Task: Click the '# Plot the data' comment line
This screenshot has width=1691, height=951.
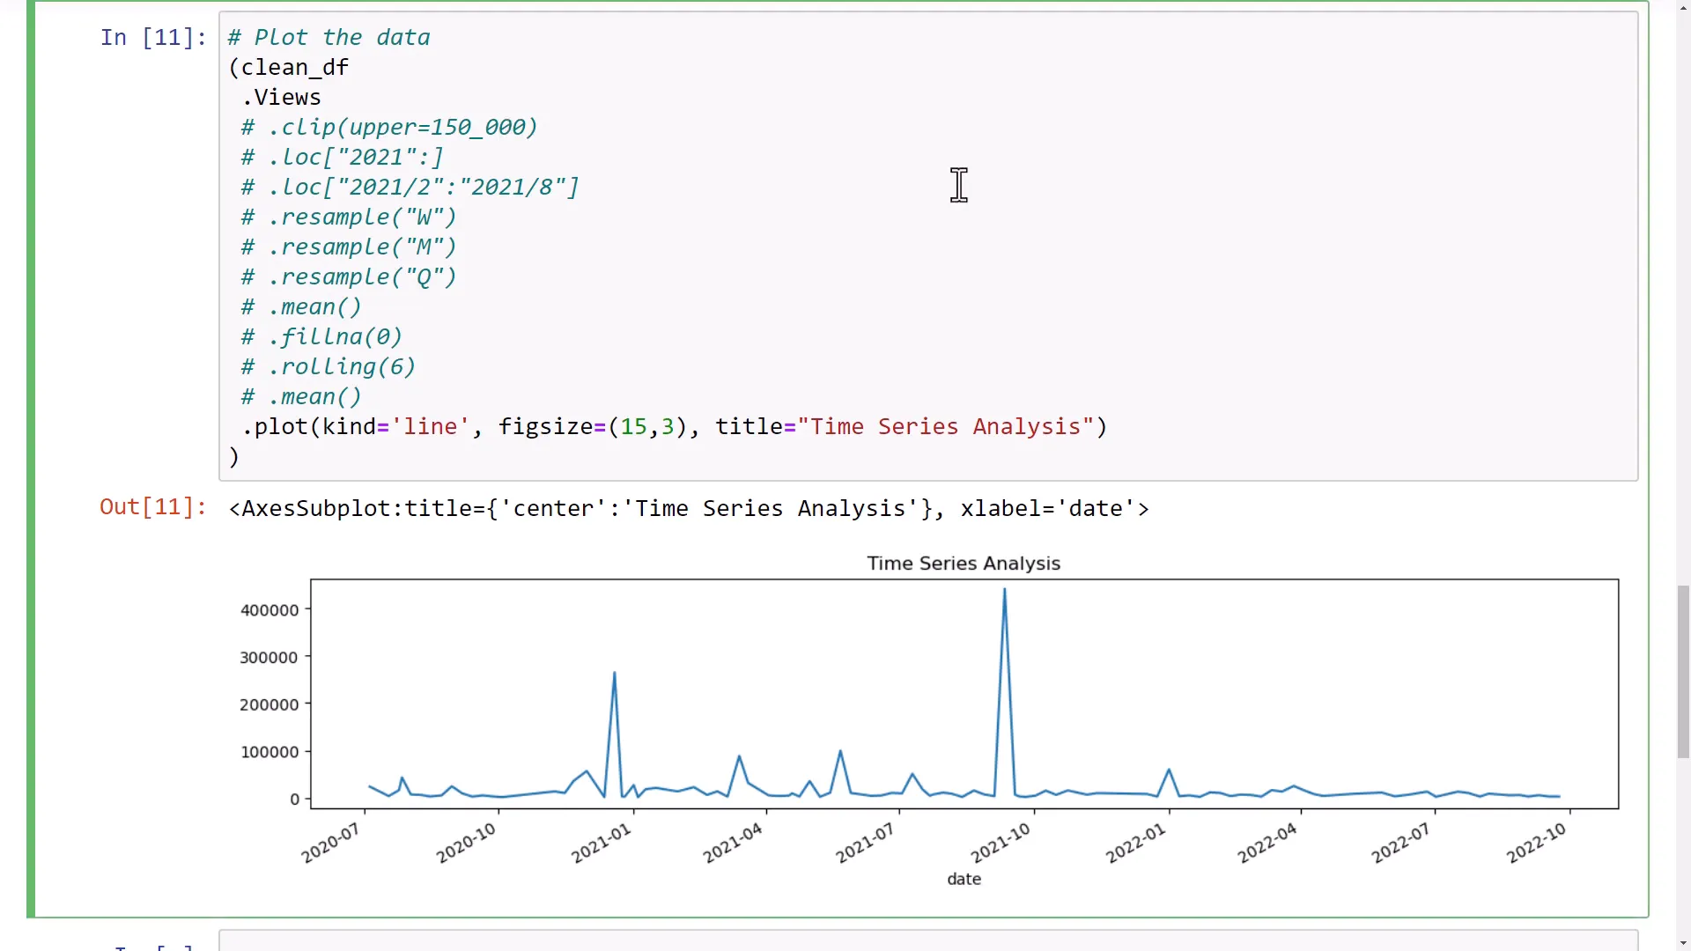Action: [329, 38]
